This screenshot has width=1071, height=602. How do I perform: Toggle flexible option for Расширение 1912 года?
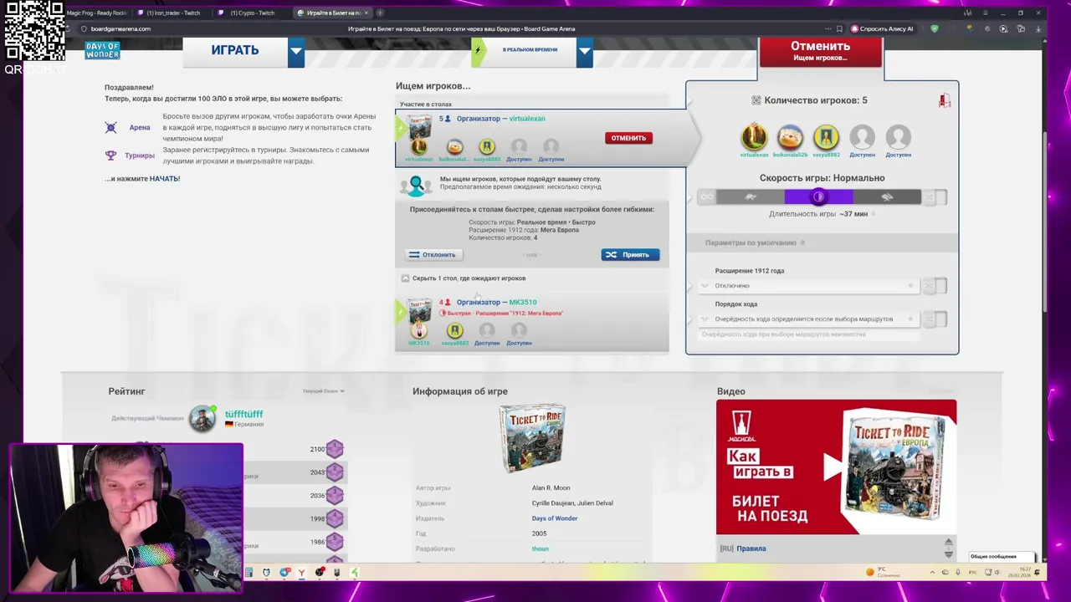click(x=935, y=286)
